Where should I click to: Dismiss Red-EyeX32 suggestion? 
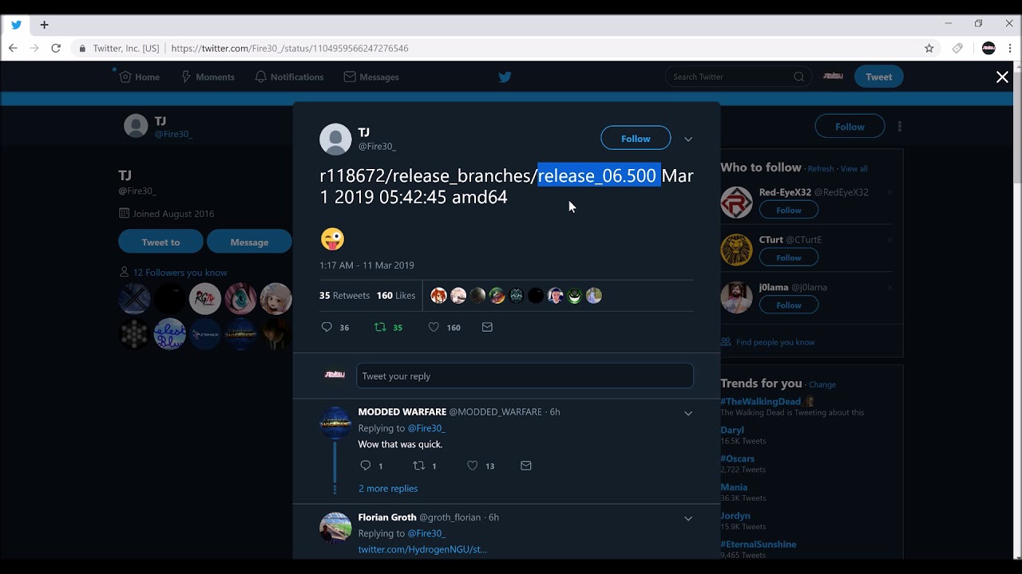pyautogui.click(x=890, y=192)
